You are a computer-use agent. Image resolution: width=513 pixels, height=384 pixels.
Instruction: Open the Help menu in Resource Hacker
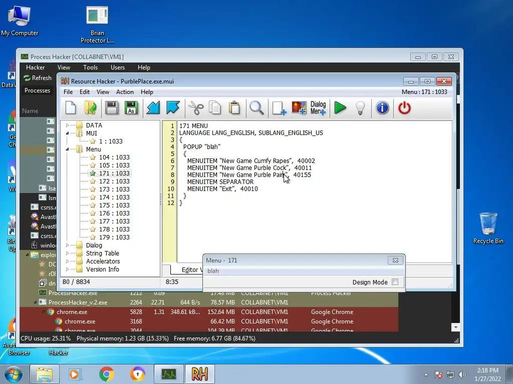pyautogui.click(x=147, y=92)
